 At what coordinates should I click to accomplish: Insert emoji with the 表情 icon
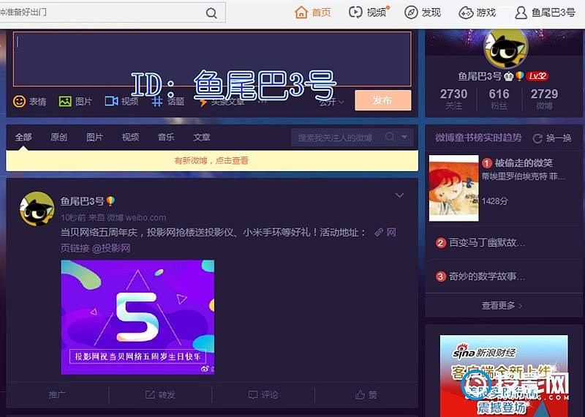[30, 101]
